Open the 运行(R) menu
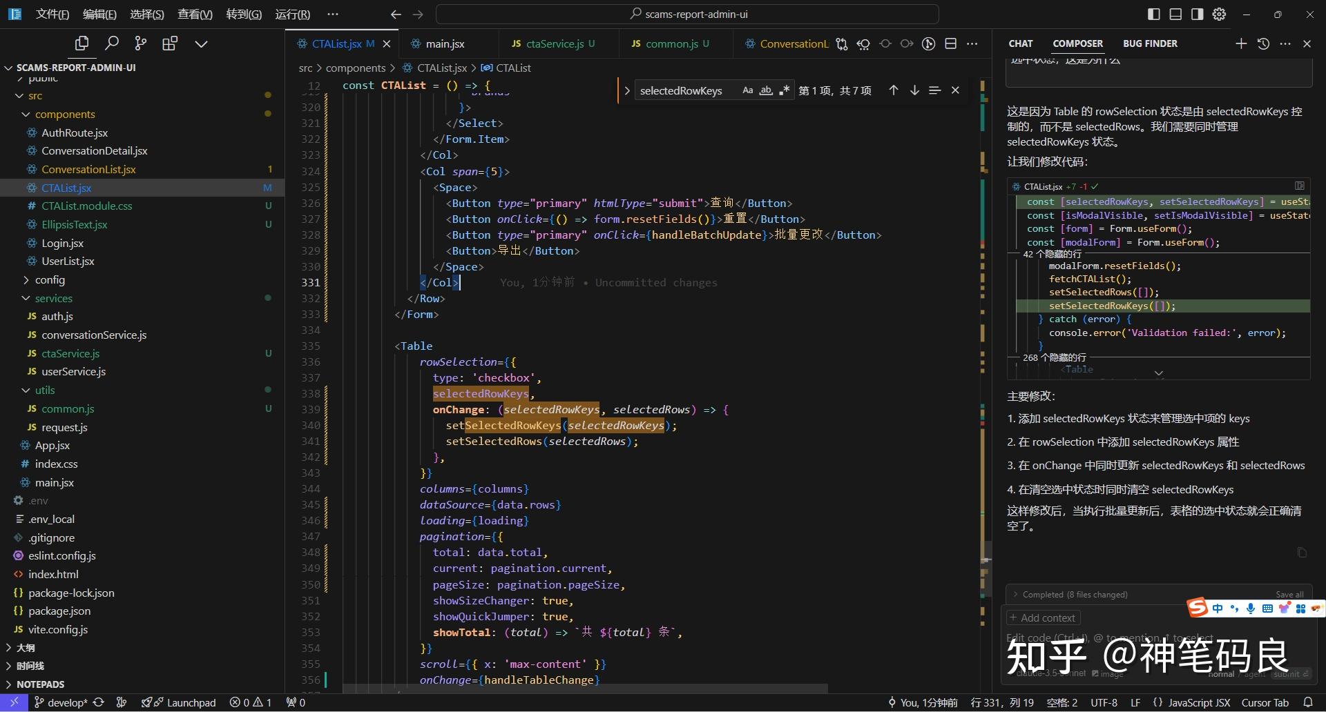Screen dimensions: 1326x712 (x=292, y=14)
